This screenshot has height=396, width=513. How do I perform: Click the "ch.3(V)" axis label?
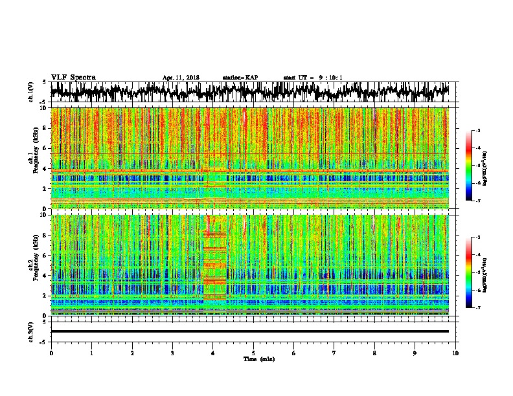[30, 332]
